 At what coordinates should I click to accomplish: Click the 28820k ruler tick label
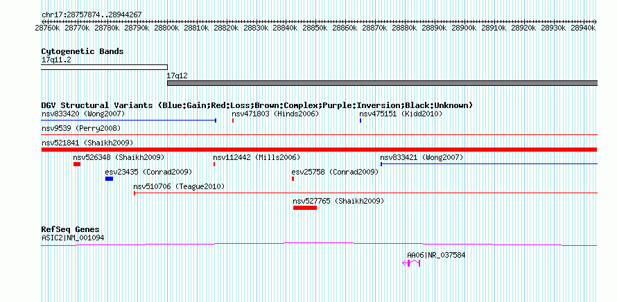(226, 28)
